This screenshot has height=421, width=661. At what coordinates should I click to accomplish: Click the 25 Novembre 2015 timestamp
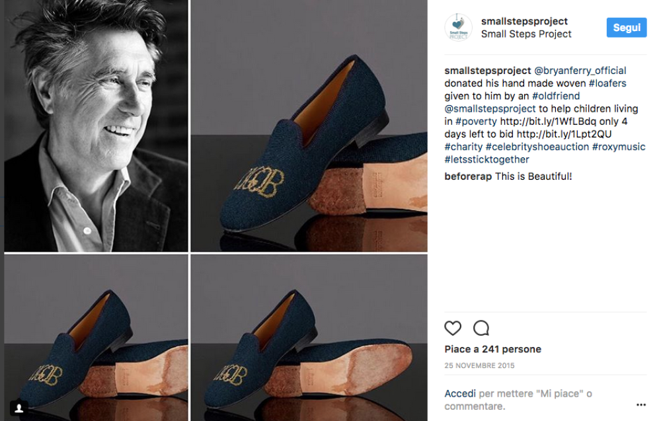479,365
